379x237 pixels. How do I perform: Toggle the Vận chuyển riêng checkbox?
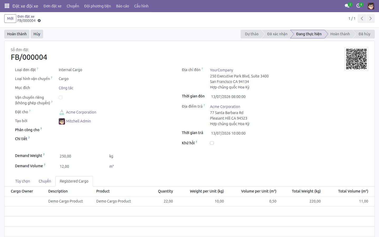coord(61,97)
